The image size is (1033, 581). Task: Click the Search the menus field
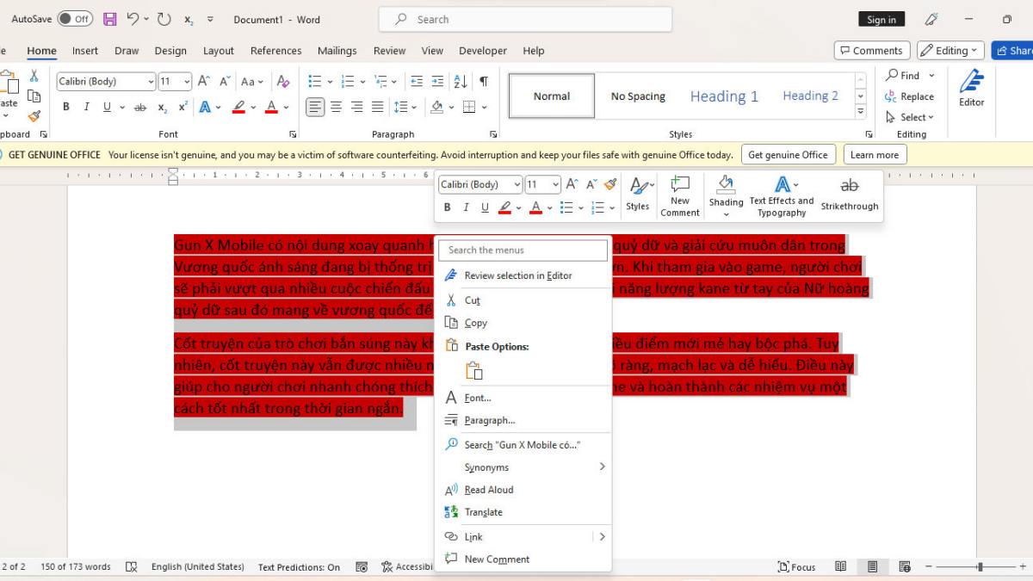pos(523,250)
